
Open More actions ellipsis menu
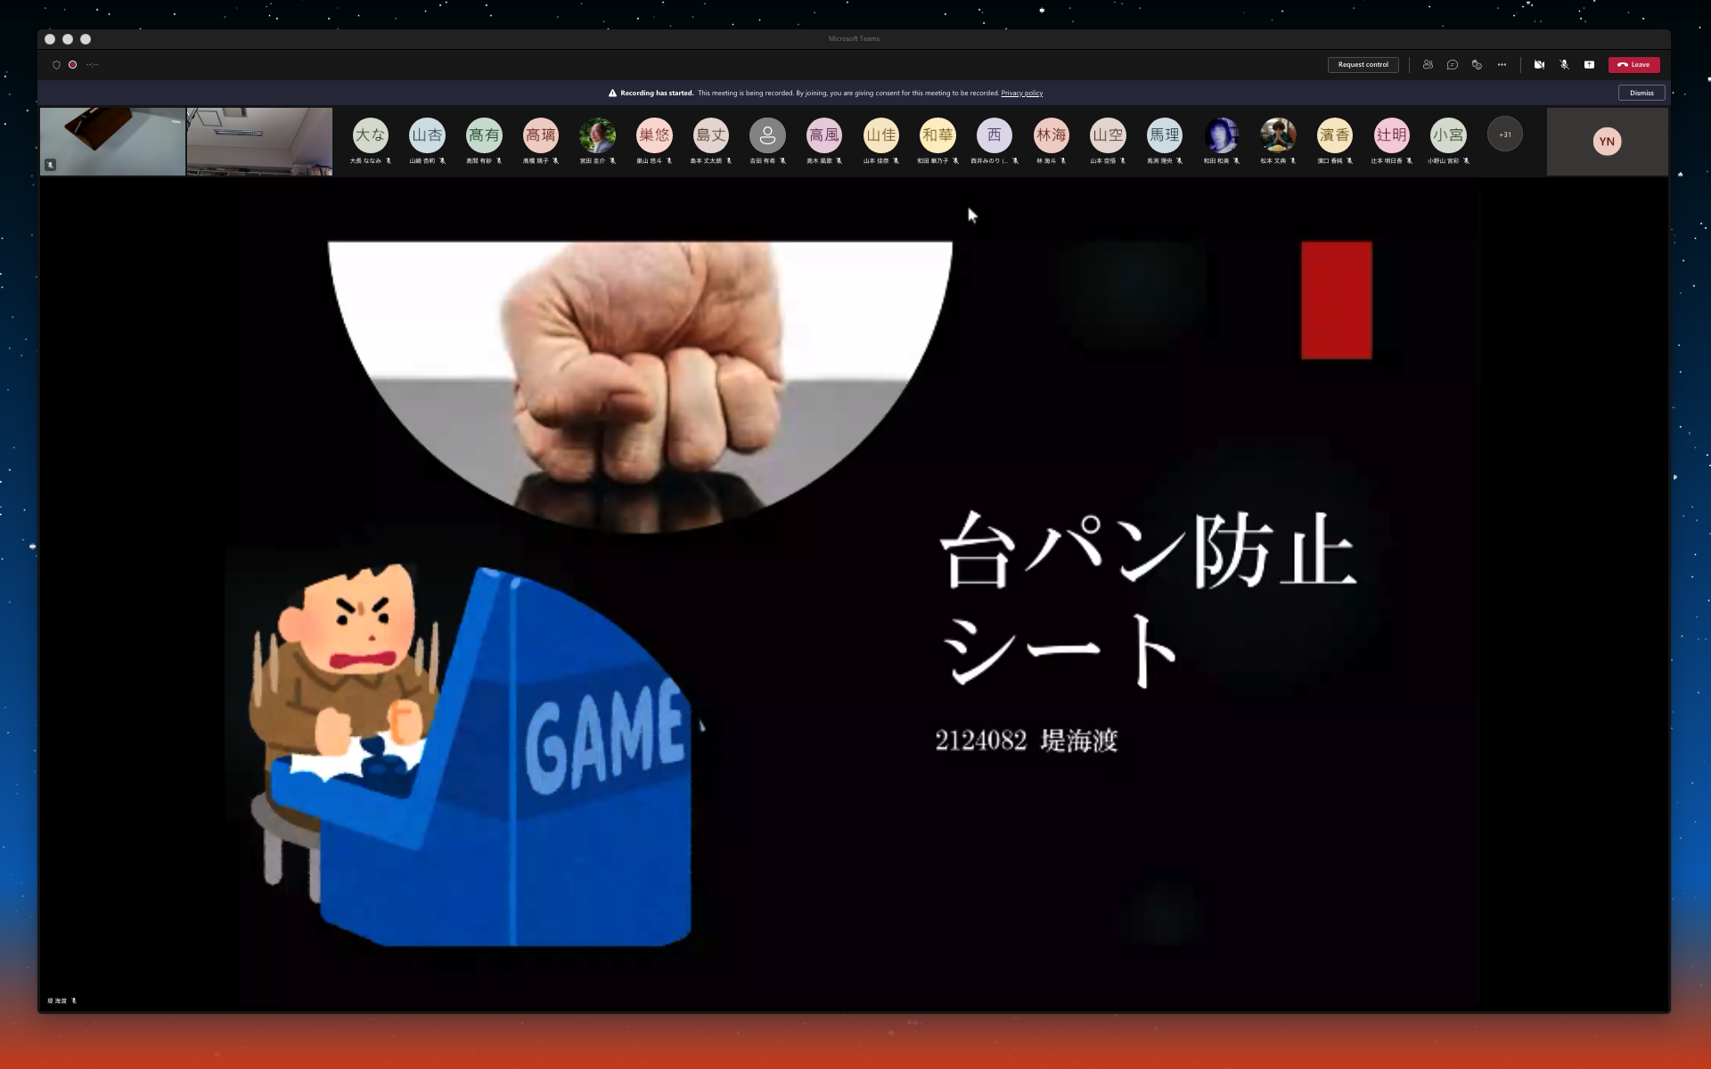pyautogui.click(x=1502, y=65)
